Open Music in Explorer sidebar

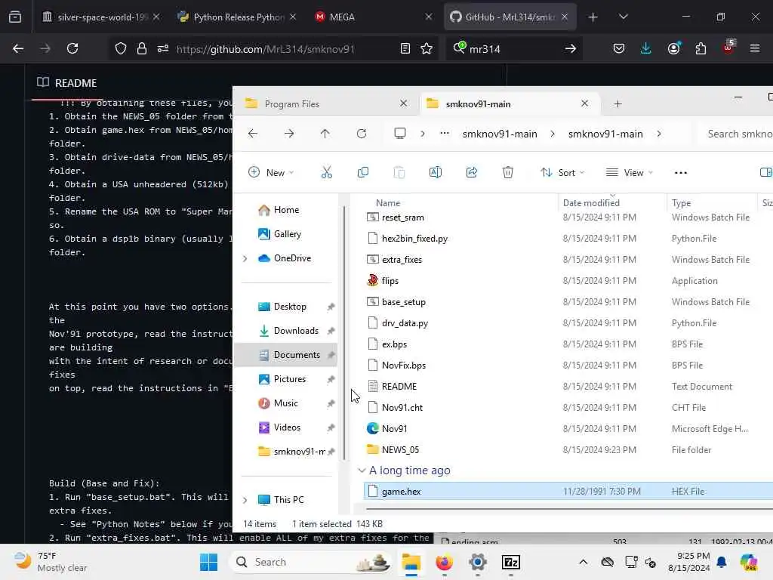tap(286, 403)
